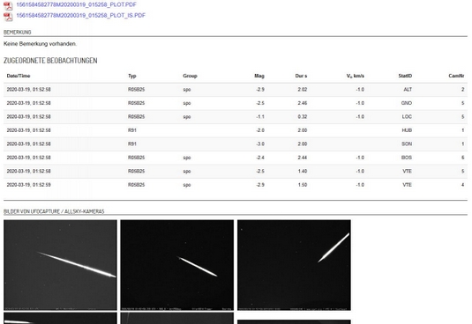Click the PDF icon beside the PLOT_IS.PDF file
The width and height of the screenshot is (472, 324).
click(8, 17)
